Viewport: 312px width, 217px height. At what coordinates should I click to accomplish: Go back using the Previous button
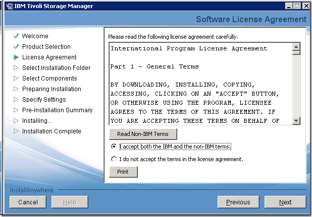pos(238,202)
